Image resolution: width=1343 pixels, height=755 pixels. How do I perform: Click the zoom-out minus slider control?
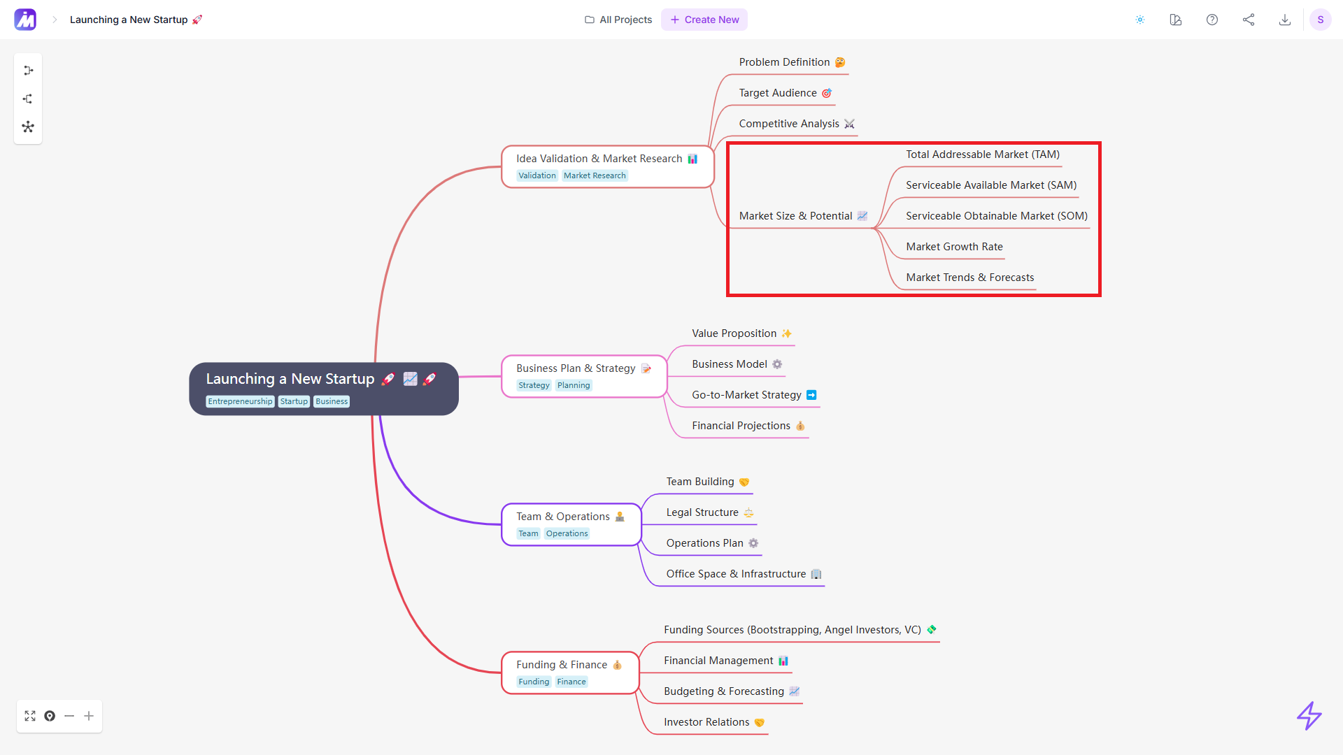tap(69, 717)
